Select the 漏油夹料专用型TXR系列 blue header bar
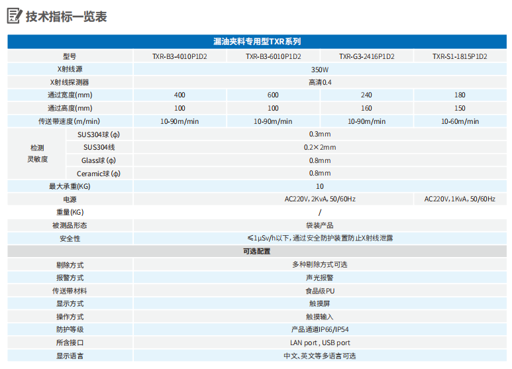This screenshot has height=369, width=512. (257, 42)
